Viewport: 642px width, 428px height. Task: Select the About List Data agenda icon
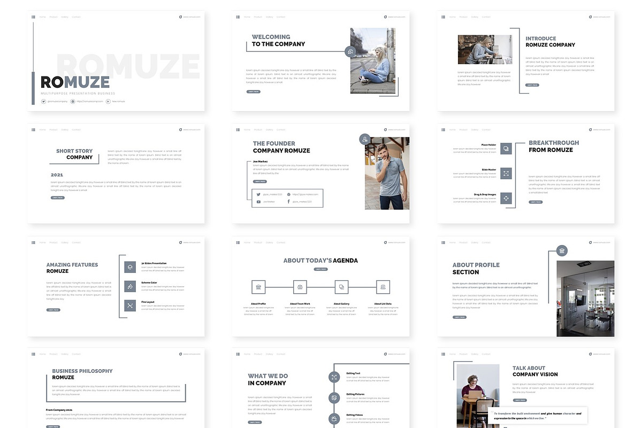pyautogui.click(x=383, y=287)
